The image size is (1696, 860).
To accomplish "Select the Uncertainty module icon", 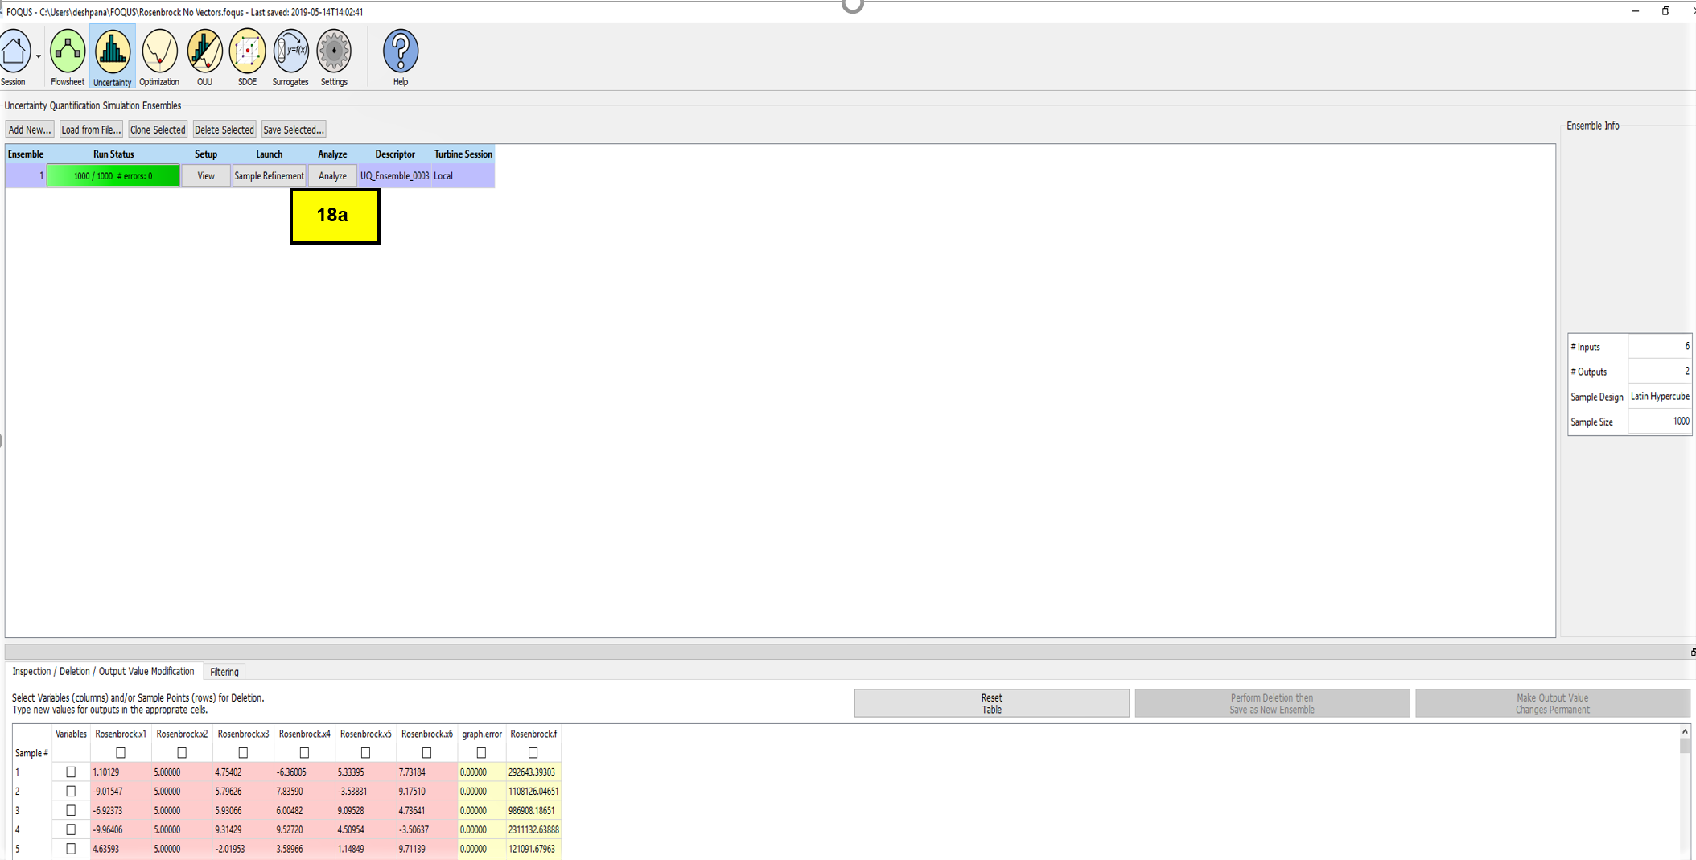I will click(x=112, y=54).
